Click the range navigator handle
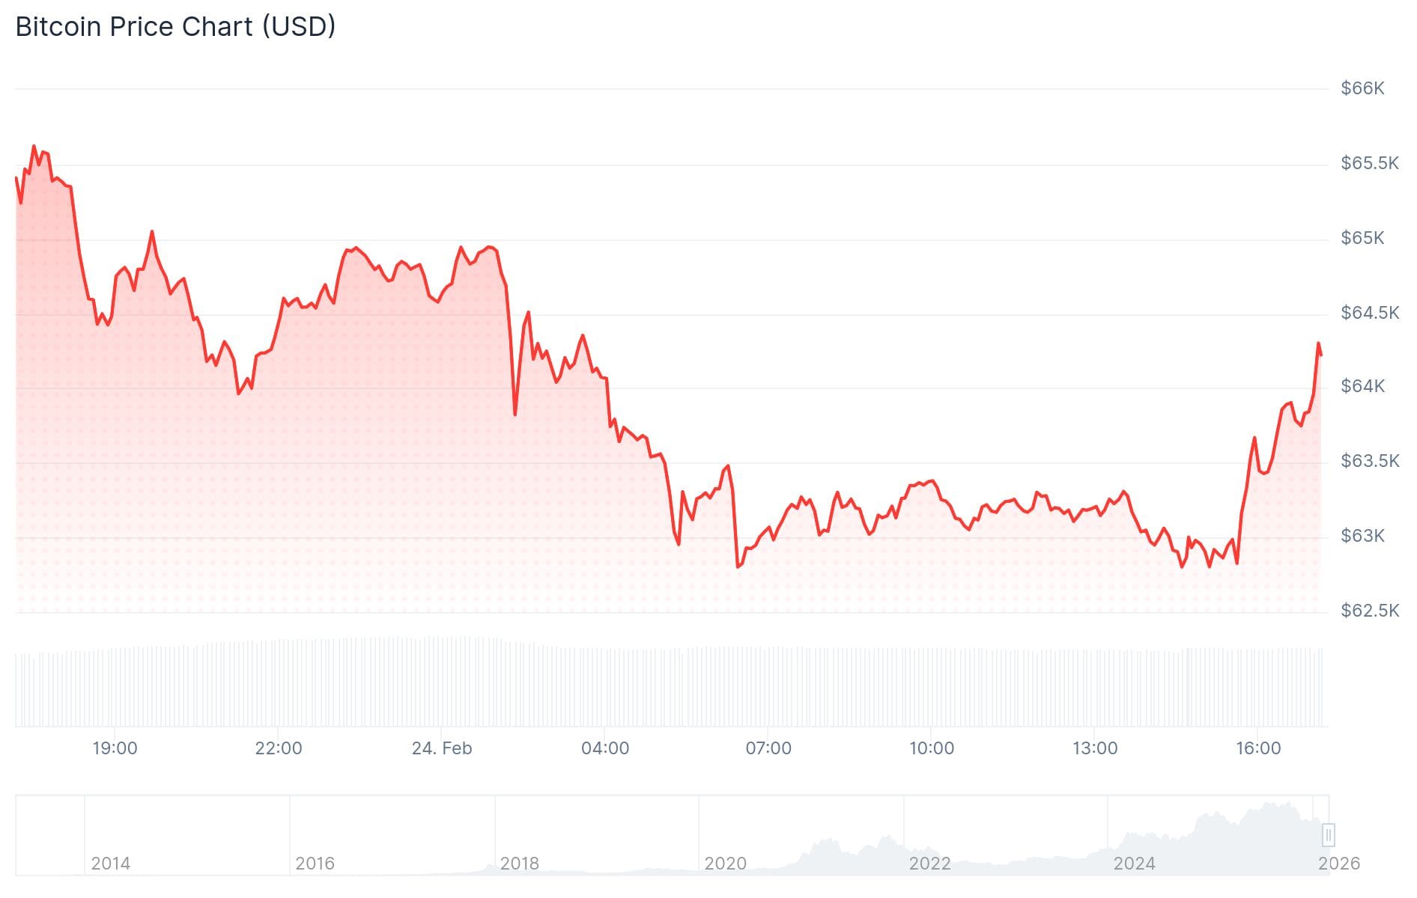Viewport: 1417px width, 898px height. (x=1328, y=834)
